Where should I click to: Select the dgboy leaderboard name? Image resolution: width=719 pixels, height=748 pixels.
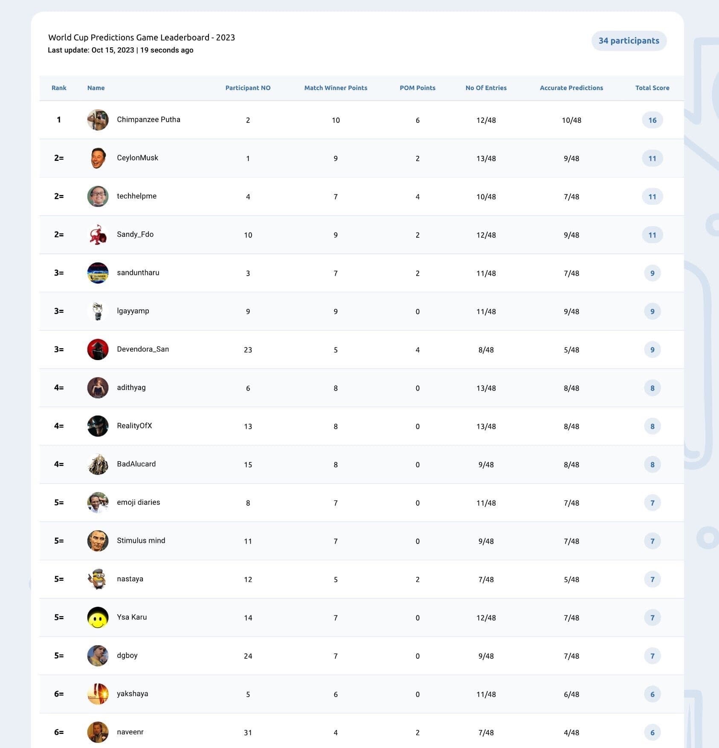click(x=127, y=655)
